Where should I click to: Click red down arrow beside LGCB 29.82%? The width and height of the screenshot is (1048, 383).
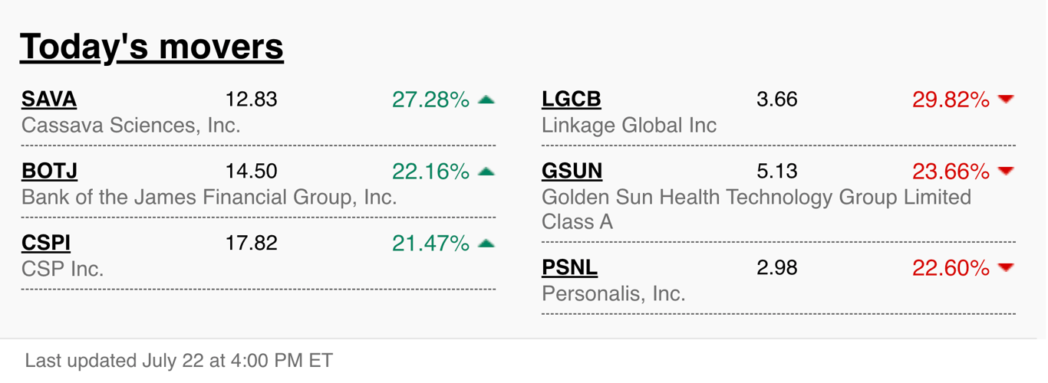(x=1006, y=100)
